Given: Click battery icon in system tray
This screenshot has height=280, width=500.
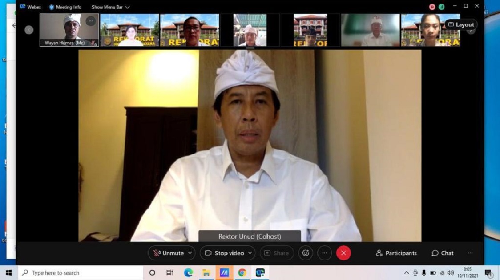Looking at the screenshot, I should click(433, 273).
